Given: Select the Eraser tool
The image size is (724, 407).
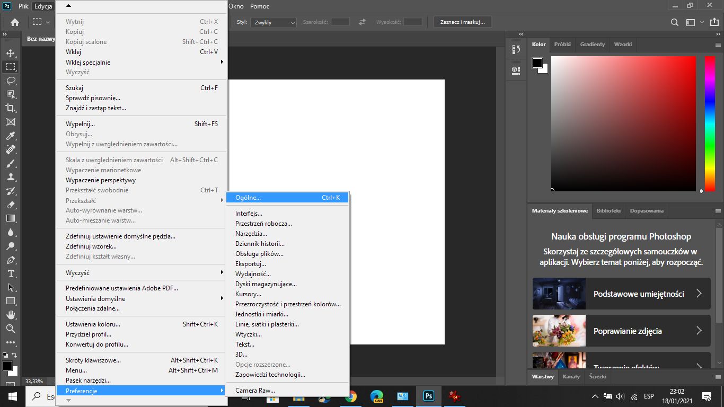Looking at the screenshot, I should click(10, 205).
